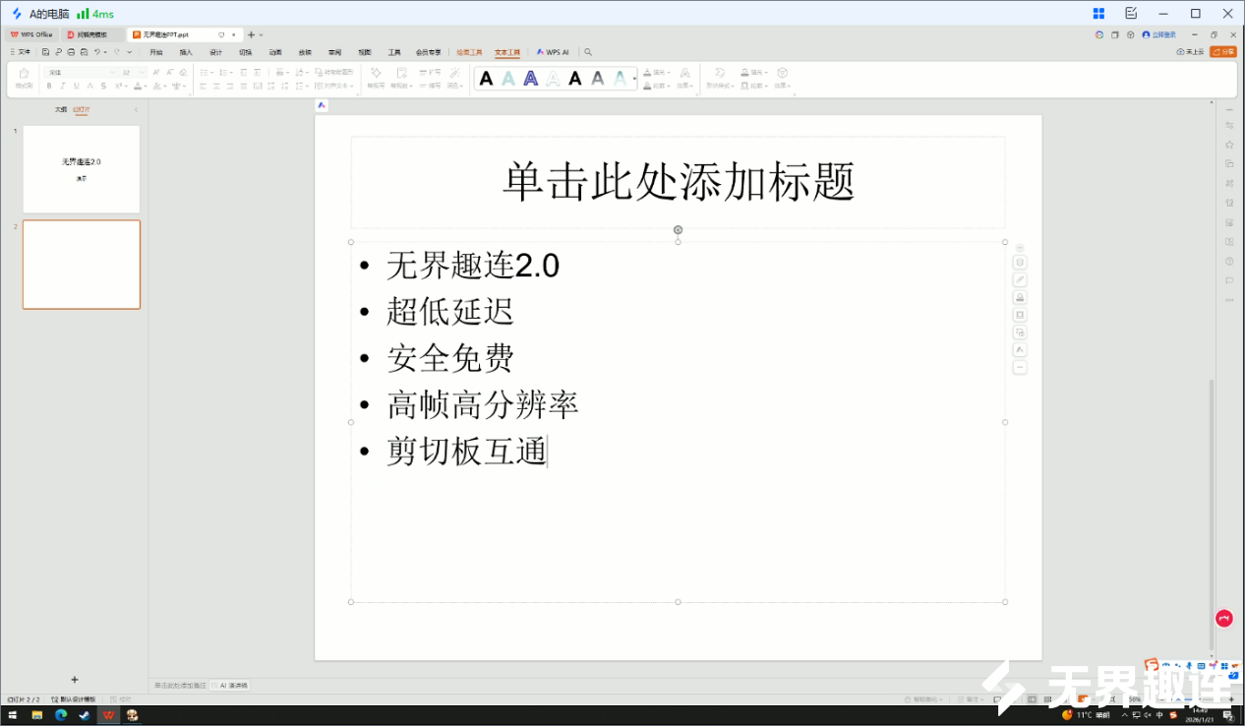Apply bold formatting to selected text

[x=49, y=87]
